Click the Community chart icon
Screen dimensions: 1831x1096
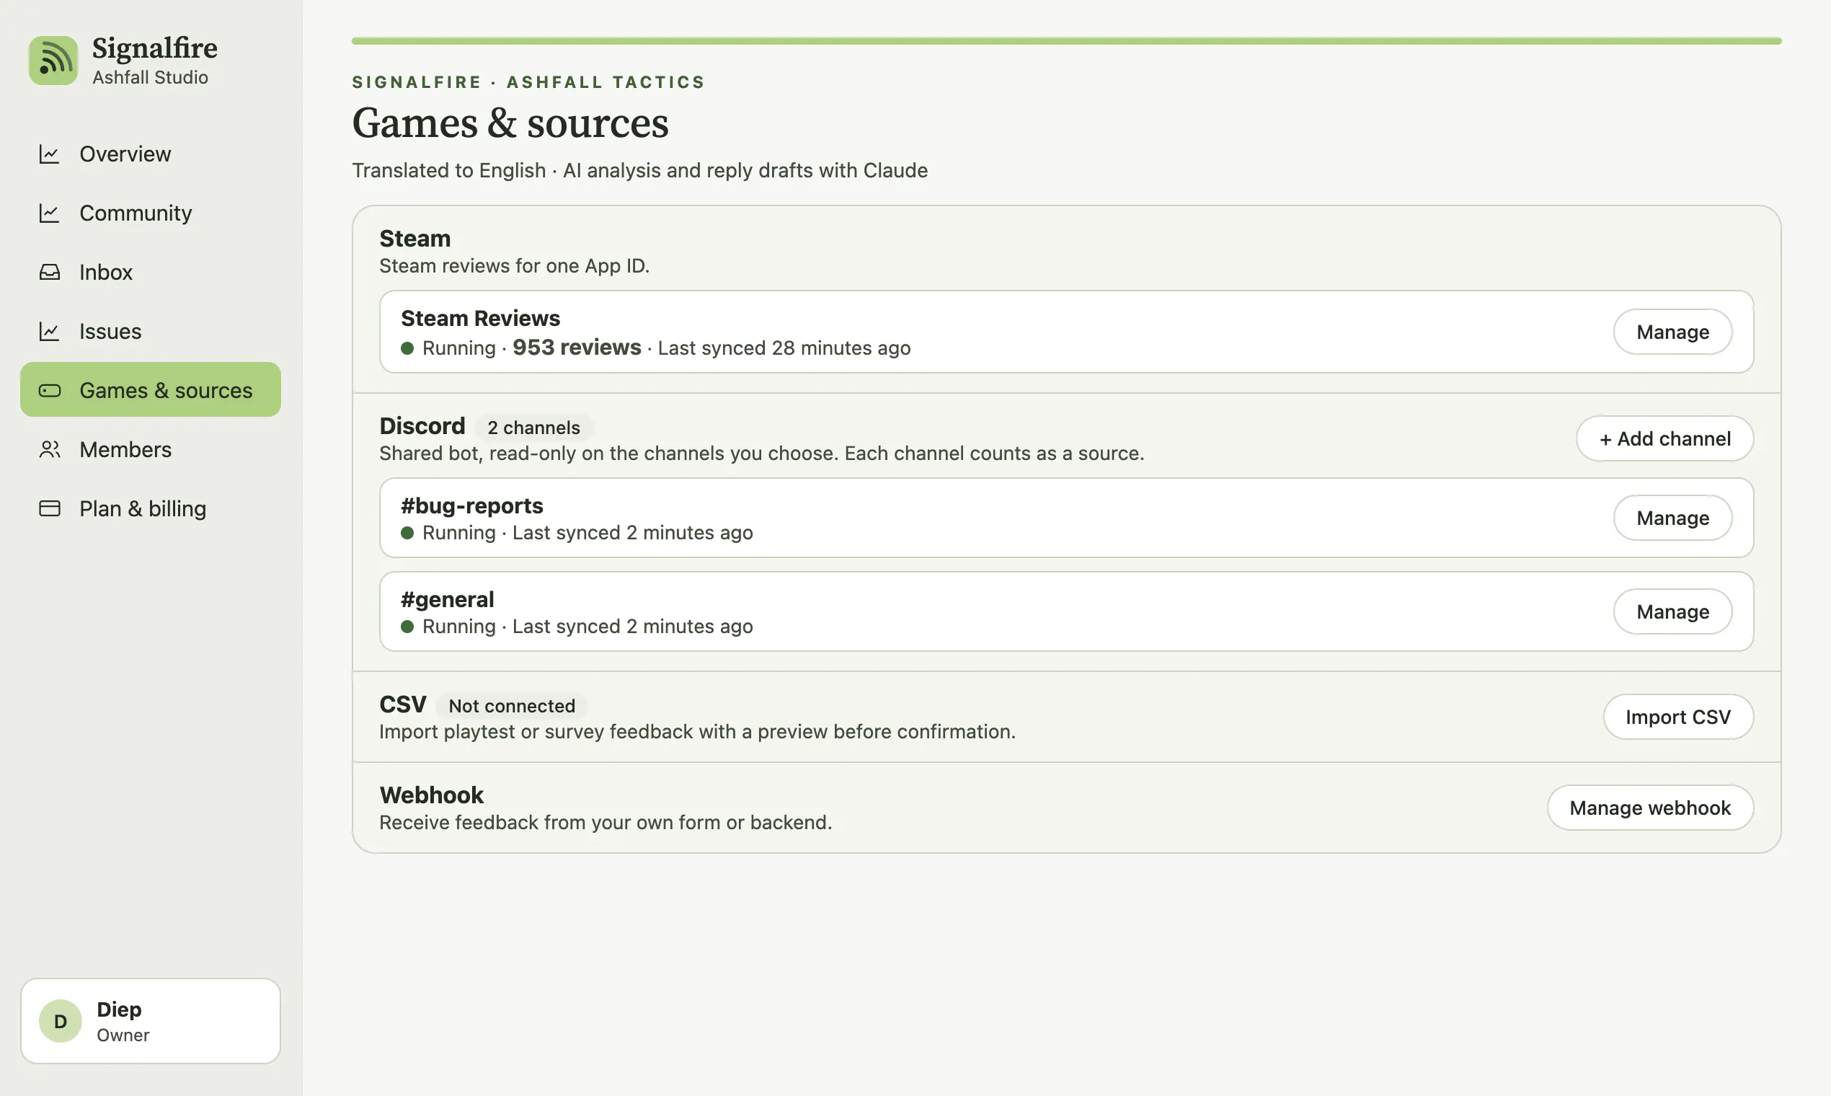click(x=50, y=213)
